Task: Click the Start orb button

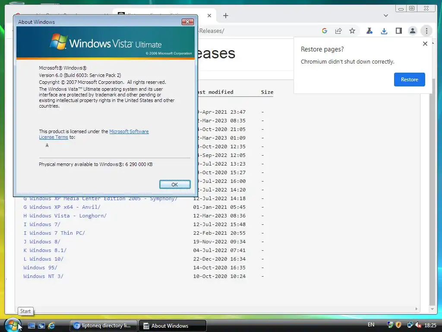Action: click(x=13, y=325)
